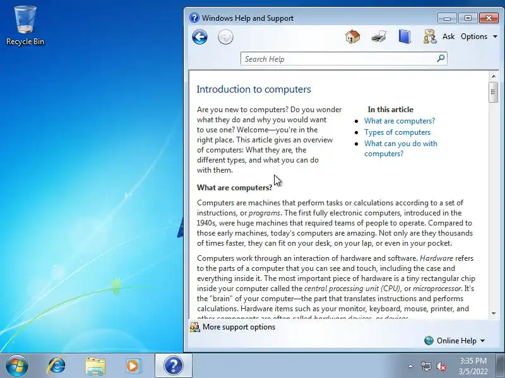This screenshot has width=505, height=378.
Task: Open the Options dropdown menu
Action: click(x=479, y=37)
